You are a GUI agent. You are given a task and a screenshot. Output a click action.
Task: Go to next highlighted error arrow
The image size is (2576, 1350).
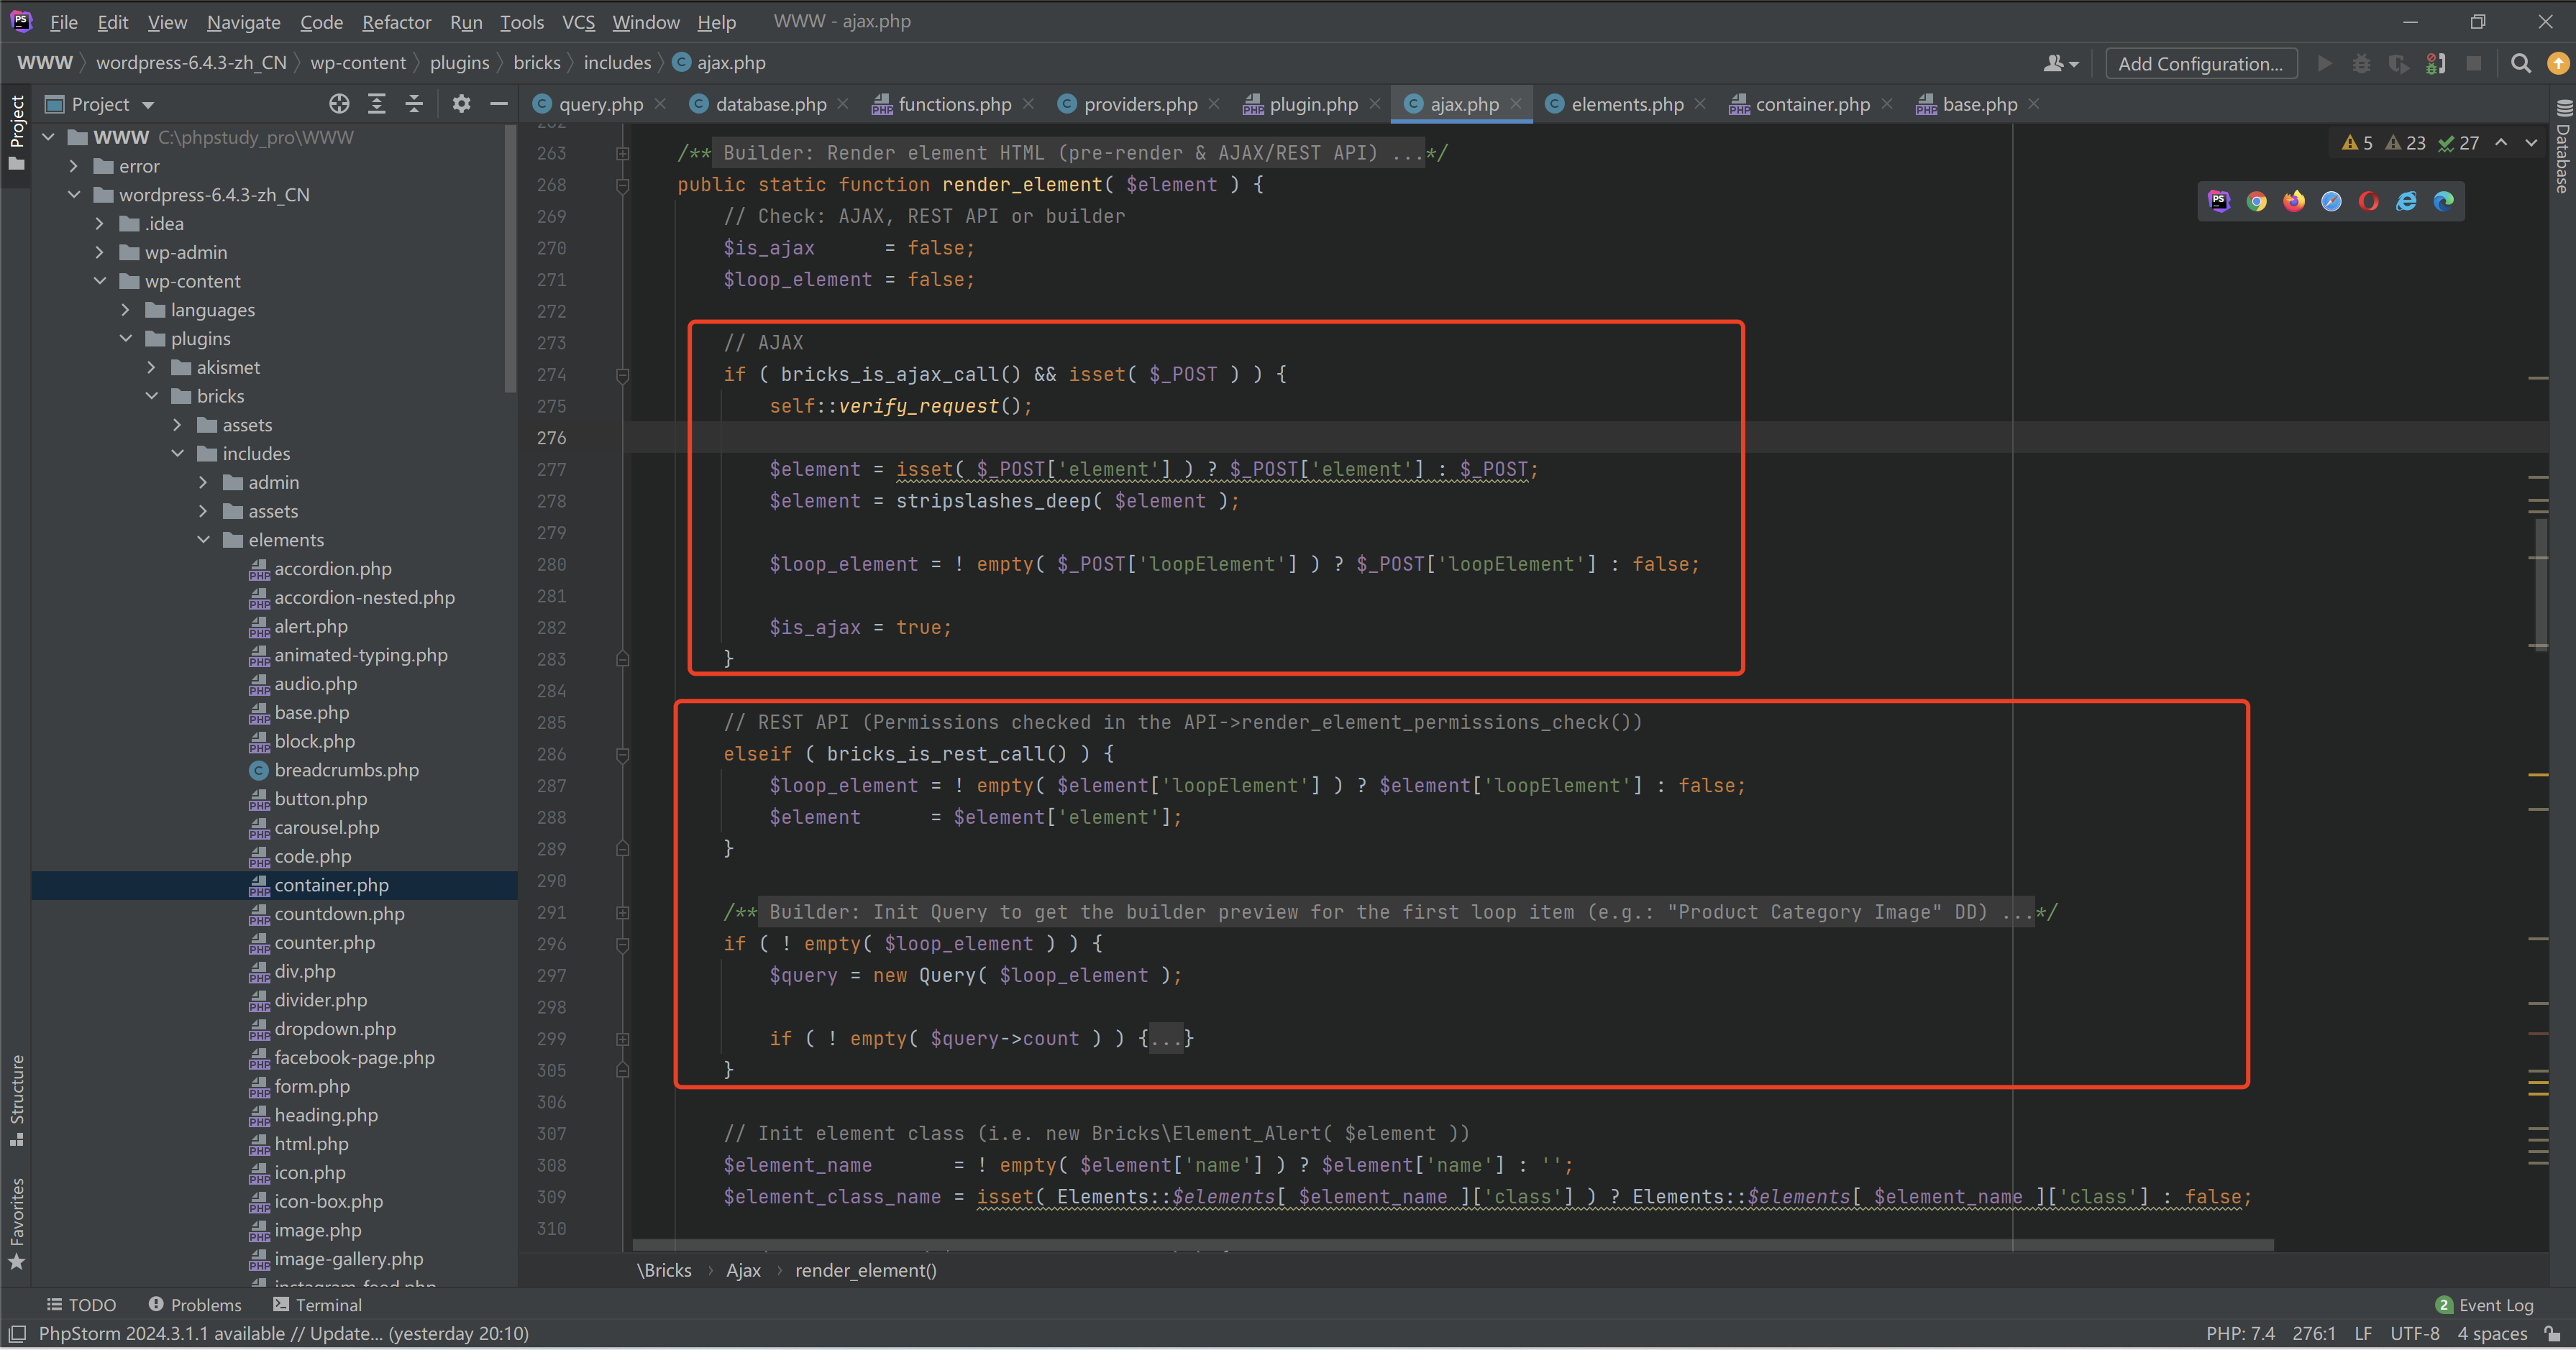(x=2531, y=143)
